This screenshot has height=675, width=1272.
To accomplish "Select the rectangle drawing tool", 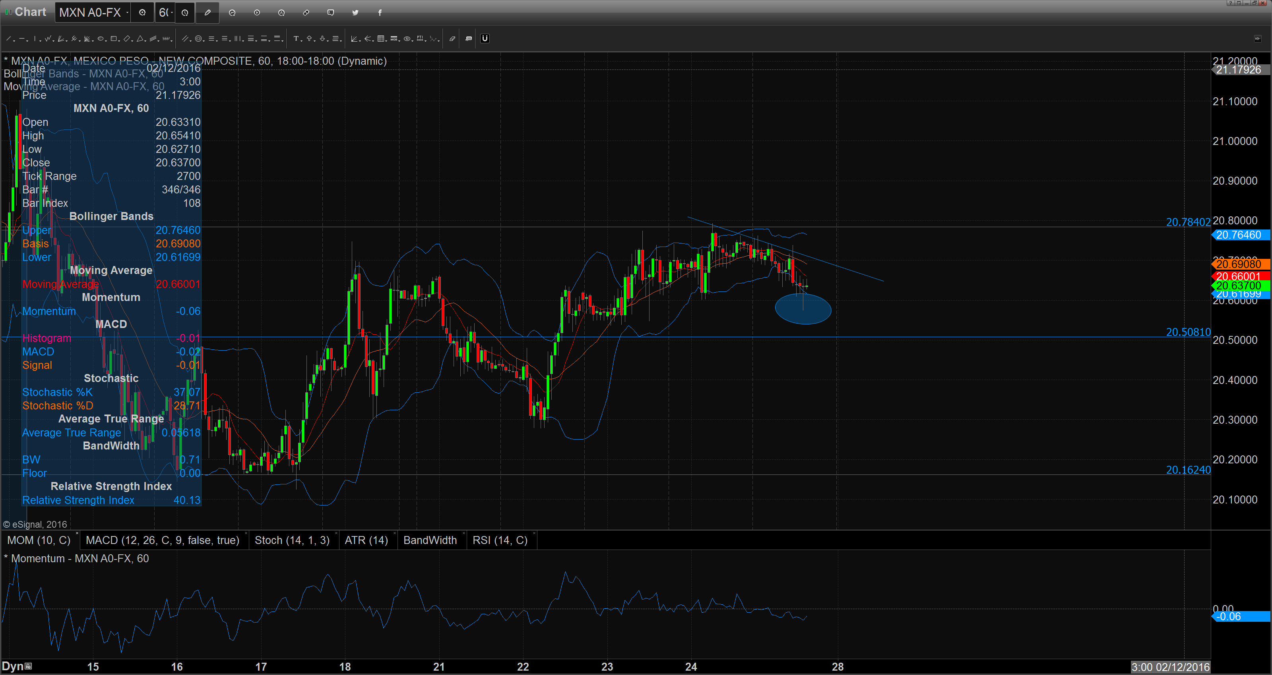I will click(x=114, y=39).
